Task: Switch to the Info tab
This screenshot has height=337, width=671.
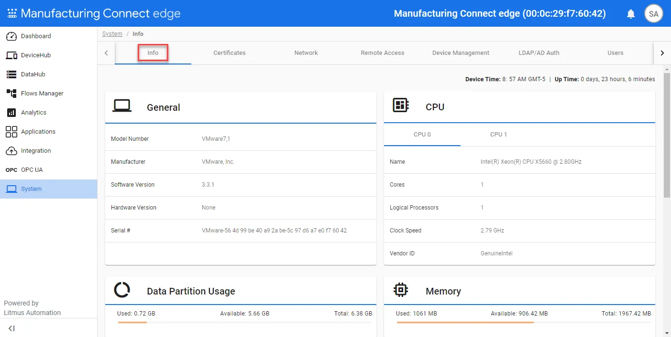Action: click(x=153, y=53)
